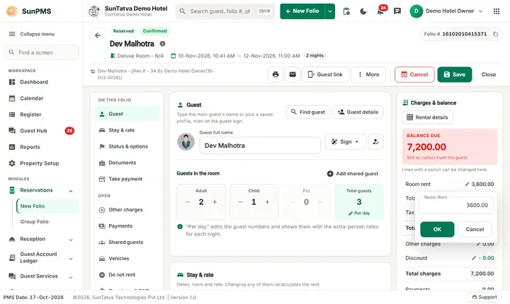Open Calendar in the workspace menu
Viewport: 510px width, 304px height.
point(41,98)
